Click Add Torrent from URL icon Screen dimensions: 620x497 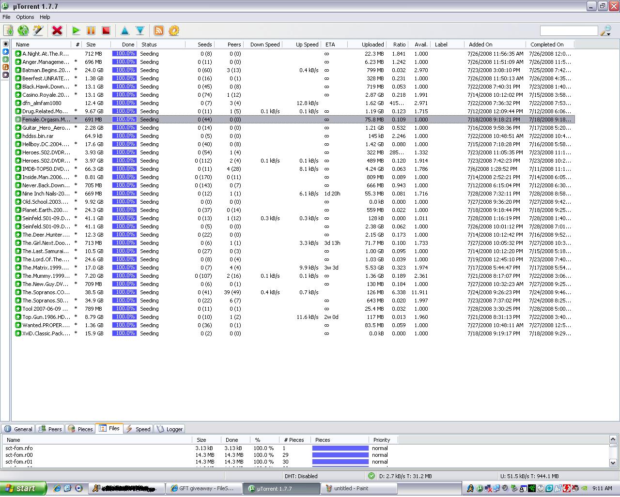tap(23, 30)
